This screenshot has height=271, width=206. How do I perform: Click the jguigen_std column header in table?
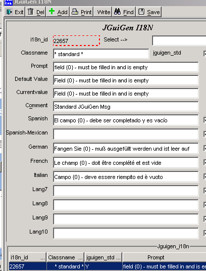pos(104,257)
